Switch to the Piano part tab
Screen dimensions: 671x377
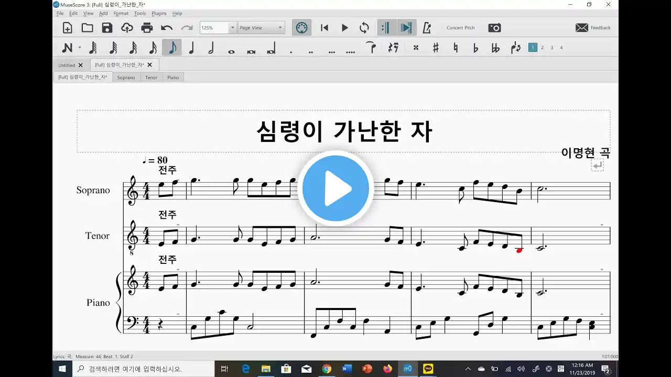(x=173, y=77)
